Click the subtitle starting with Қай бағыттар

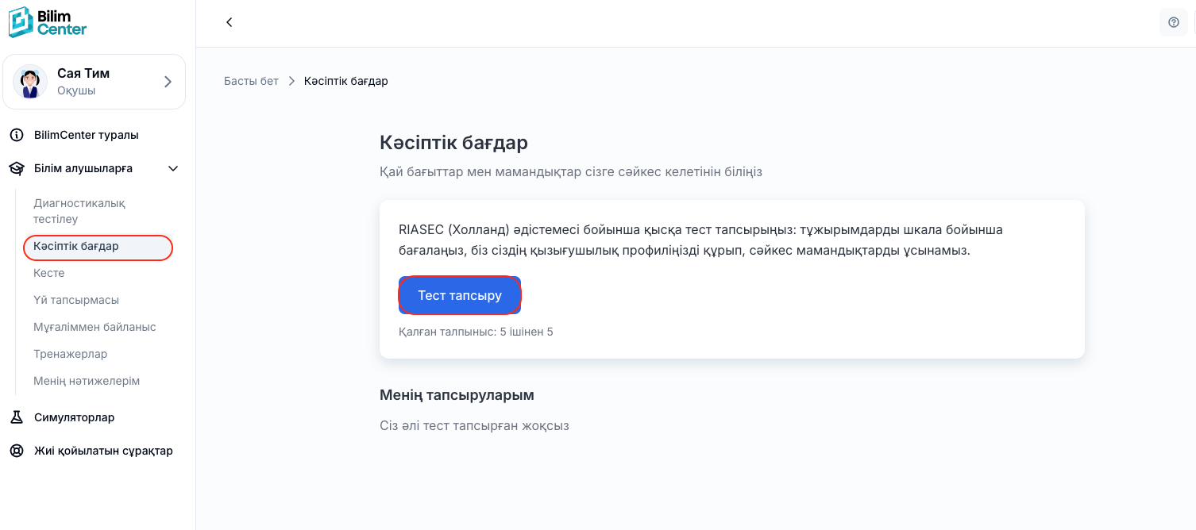[x=571, y=171]
